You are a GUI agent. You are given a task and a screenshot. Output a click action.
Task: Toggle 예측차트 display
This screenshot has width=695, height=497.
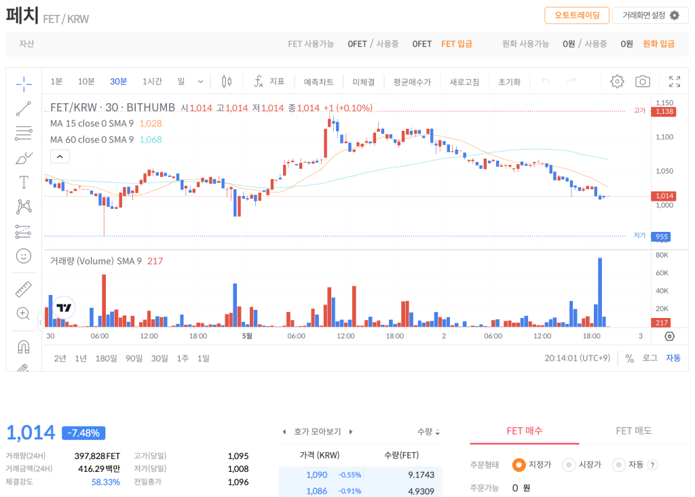click(318, 82)
